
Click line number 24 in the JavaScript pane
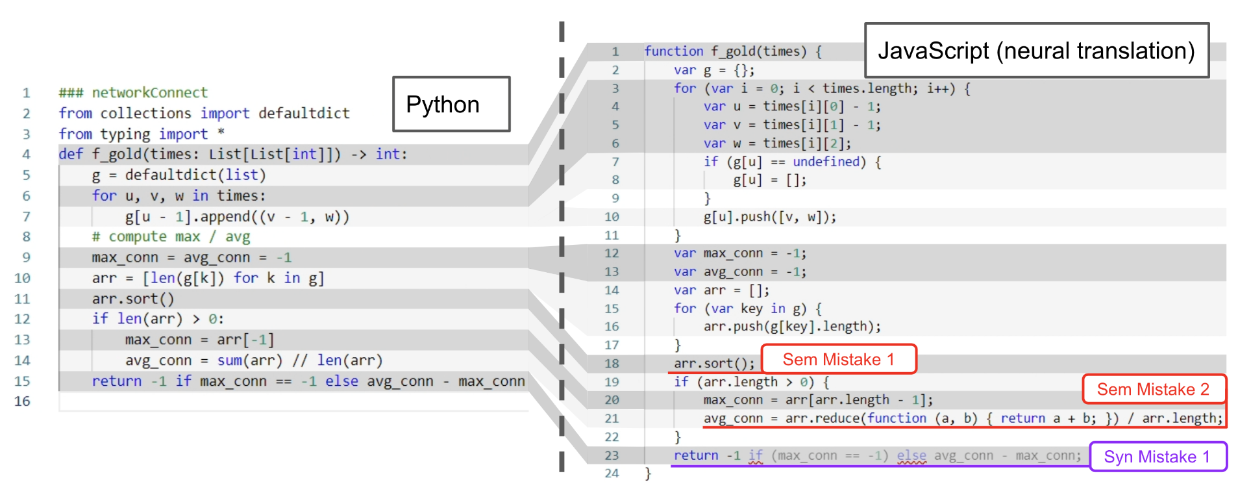pos(612,473)
